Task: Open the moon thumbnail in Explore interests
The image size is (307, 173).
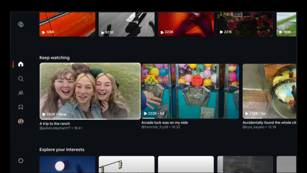Action: [67, 164]
